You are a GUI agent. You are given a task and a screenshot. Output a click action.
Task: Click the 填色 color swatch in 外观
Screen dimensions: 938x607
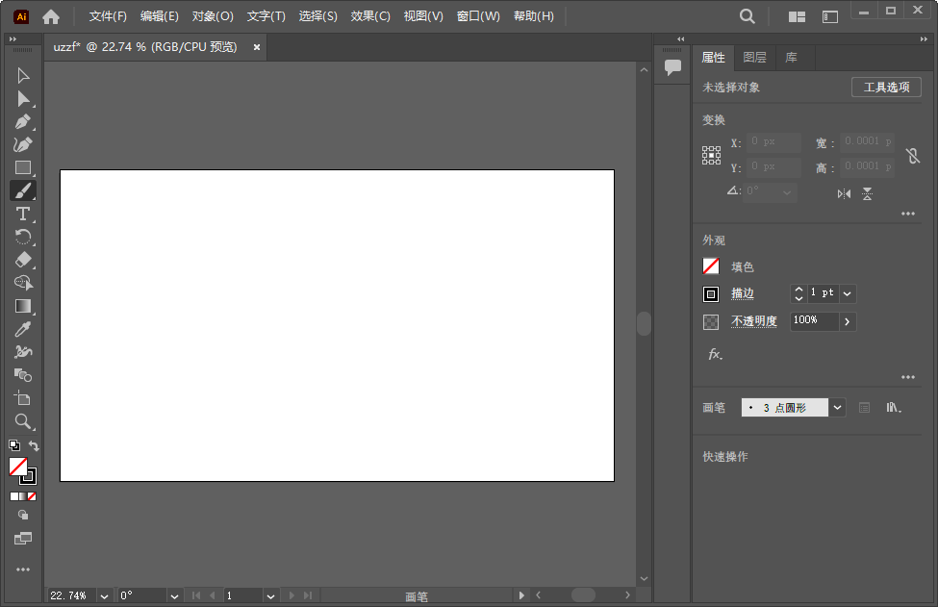tap(710, 266)
